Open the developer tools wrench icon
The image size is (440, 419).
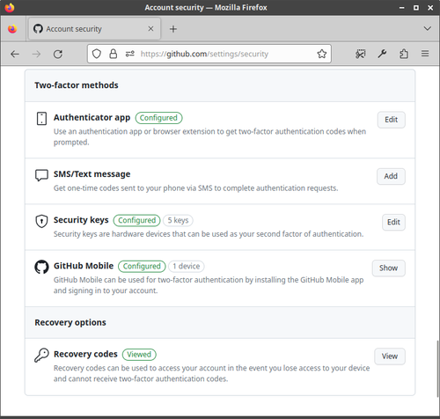(382, 54)
